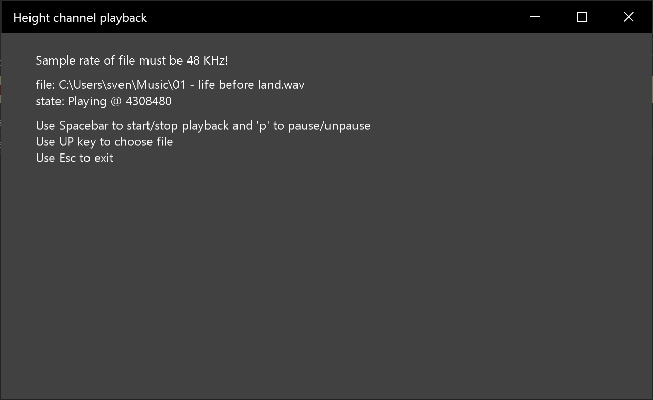The image size is (653, 400).
Task: Click the 'Sample rate of file must be 48 KHz!' notice
Action: point(132,60)
